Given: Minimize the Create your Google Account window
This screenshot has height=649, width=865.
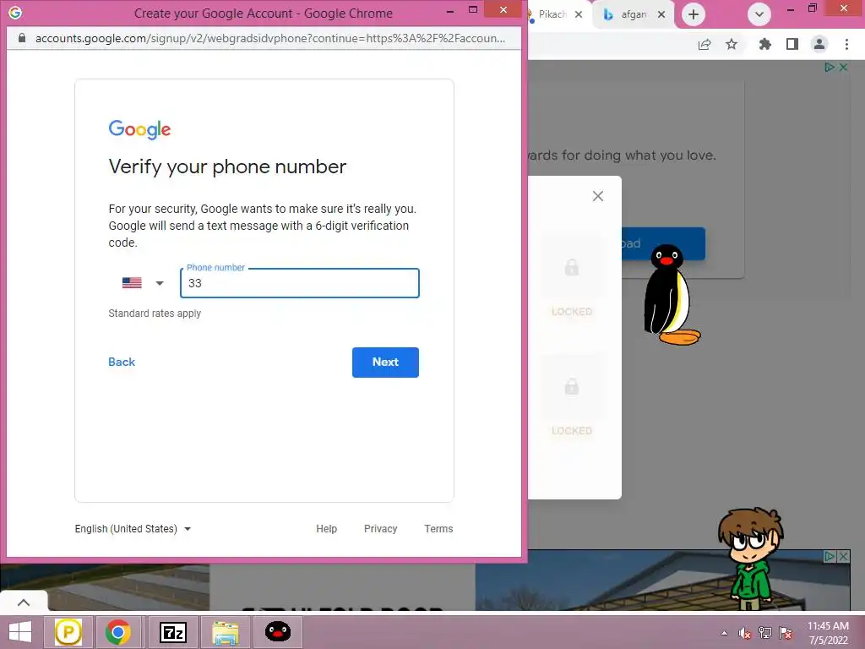Looking at the screenshot, I should click(450, 10).
